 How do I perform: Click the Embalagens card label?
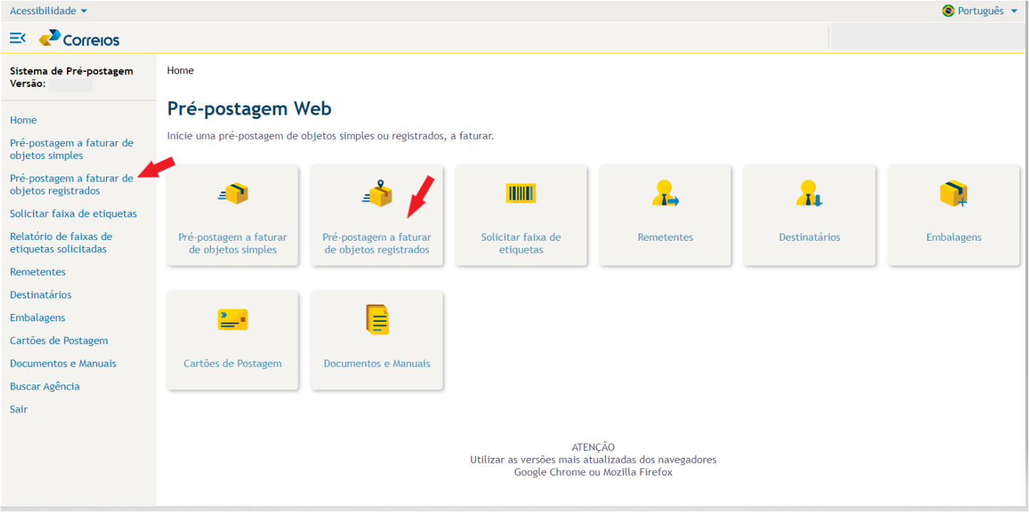(953, 237)
